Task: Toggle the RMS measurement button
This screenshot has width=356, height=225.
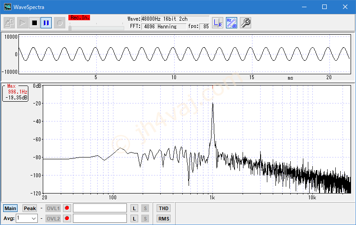Action: (164, 219)
